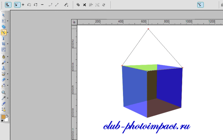Click the top apex path node

point(148,29)
